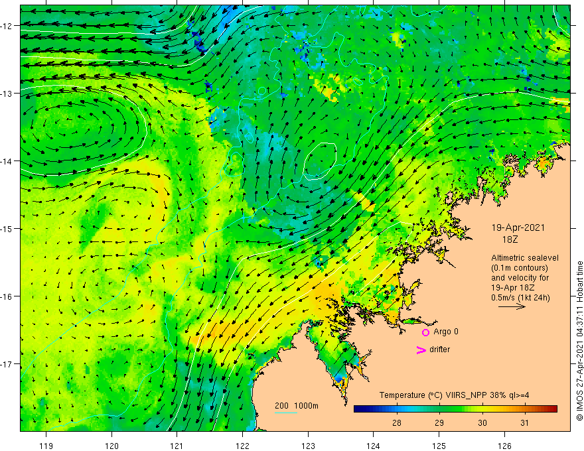Click longitude axis label 126
The height and width of the screenshot is (451, 584).
[504, 446]
